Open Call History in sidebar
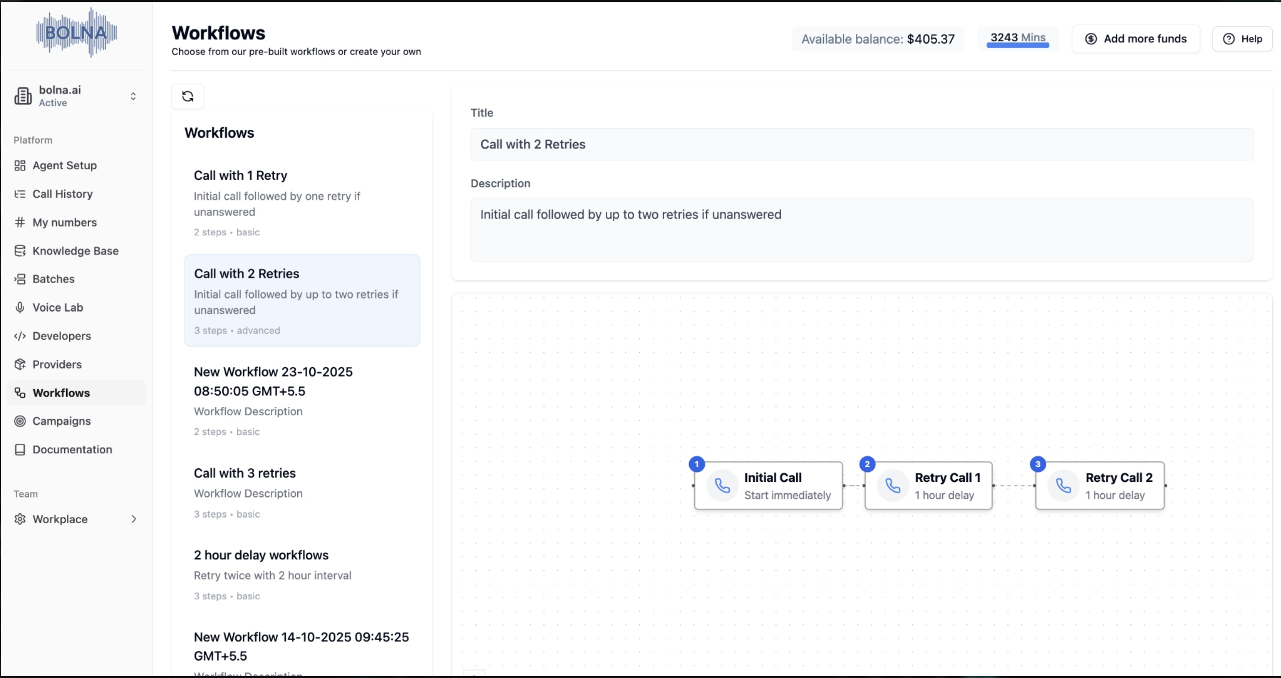The image size is (1281, 678). tap(63, 194)
